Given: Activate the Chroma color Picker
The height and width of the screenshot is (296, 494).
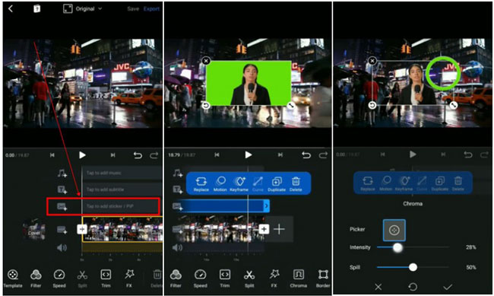Looking at the screenshot, I should click(x=394, y=230).
